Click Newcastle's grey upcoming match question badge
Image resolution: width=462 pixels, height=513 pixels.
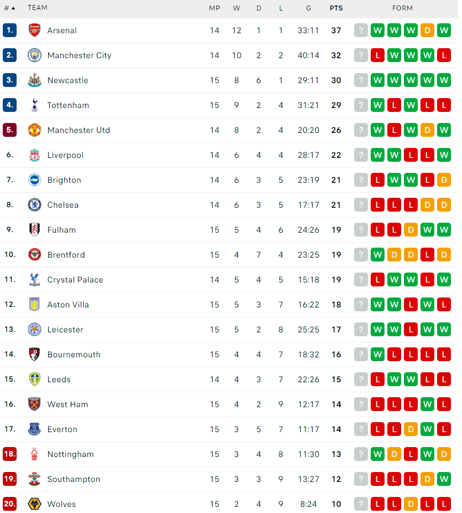pos(361,80)
